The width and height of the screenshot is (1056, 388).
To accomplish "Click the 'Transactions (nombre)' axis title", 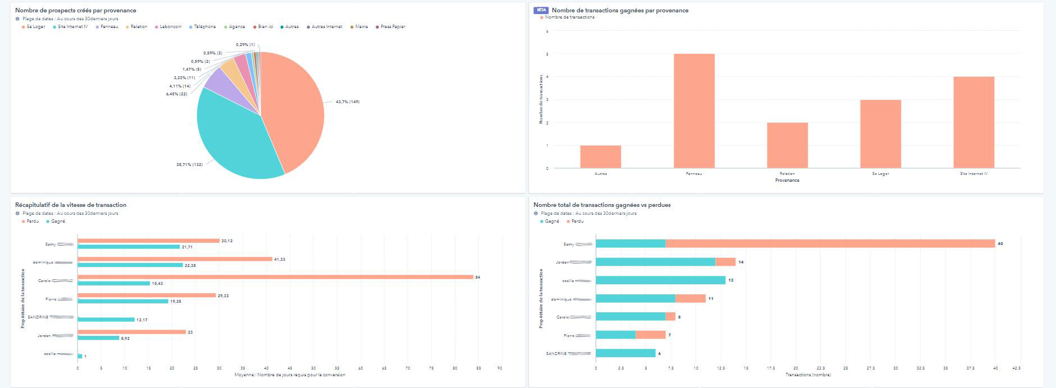I will pyautogui.click(x=808, y=375).
